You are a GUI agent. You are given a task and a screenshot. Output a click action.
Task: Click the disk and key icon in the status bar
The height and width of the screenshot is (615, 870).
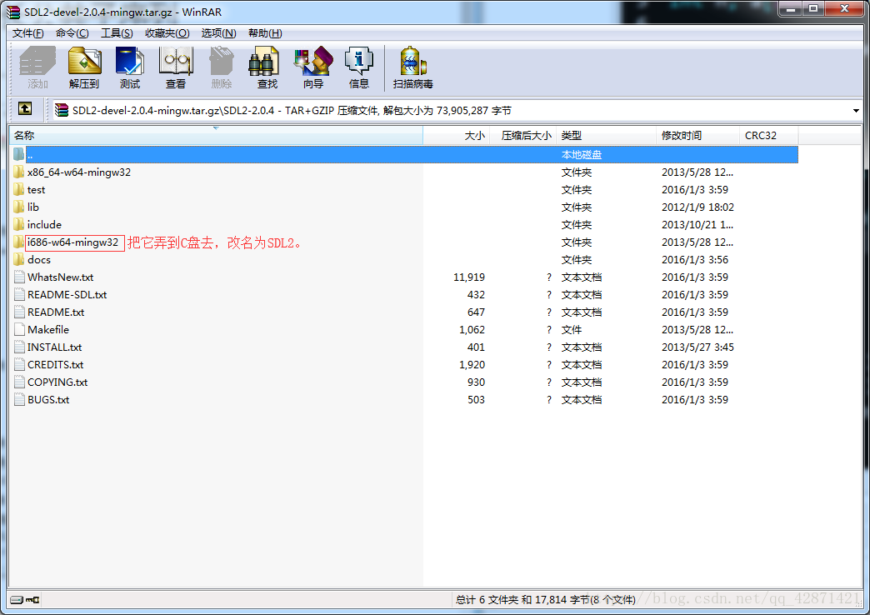click(24, 599)
